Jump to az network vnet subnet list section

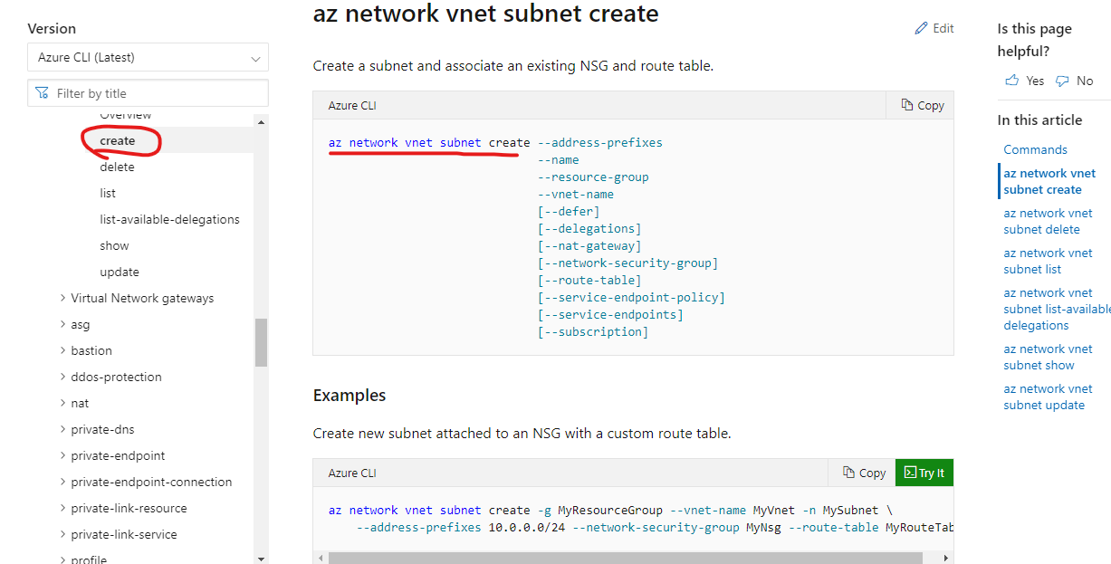tap(1048, 261)
